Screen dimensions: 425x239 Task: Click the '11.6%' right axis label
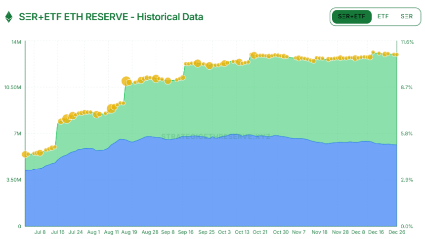(407, 42)
